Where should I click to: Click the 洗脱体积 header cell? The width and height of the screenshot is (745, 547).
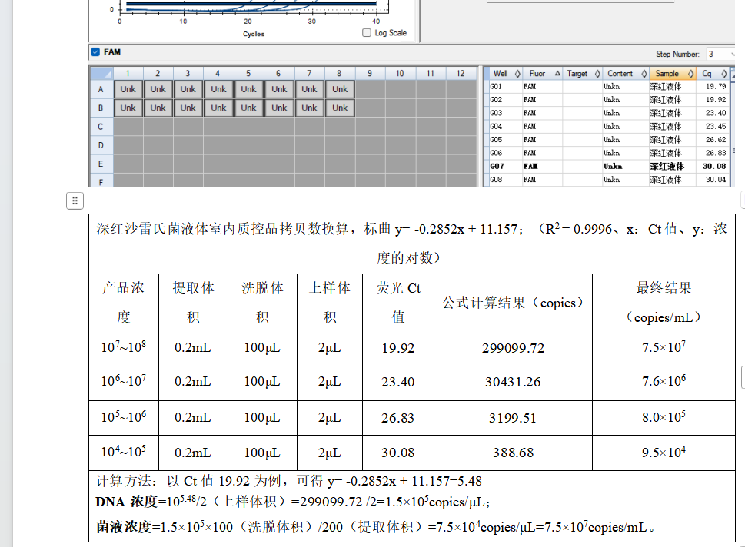[x=262, y=303]
